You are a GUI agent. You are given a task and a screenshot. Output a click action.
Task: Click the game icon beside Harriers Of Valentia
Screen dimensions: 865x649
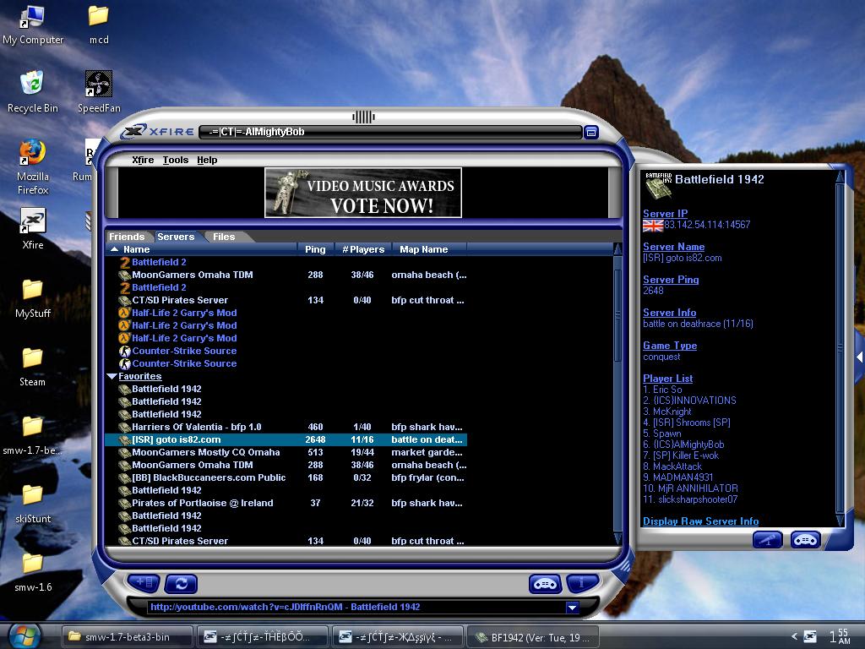(125, 427)
